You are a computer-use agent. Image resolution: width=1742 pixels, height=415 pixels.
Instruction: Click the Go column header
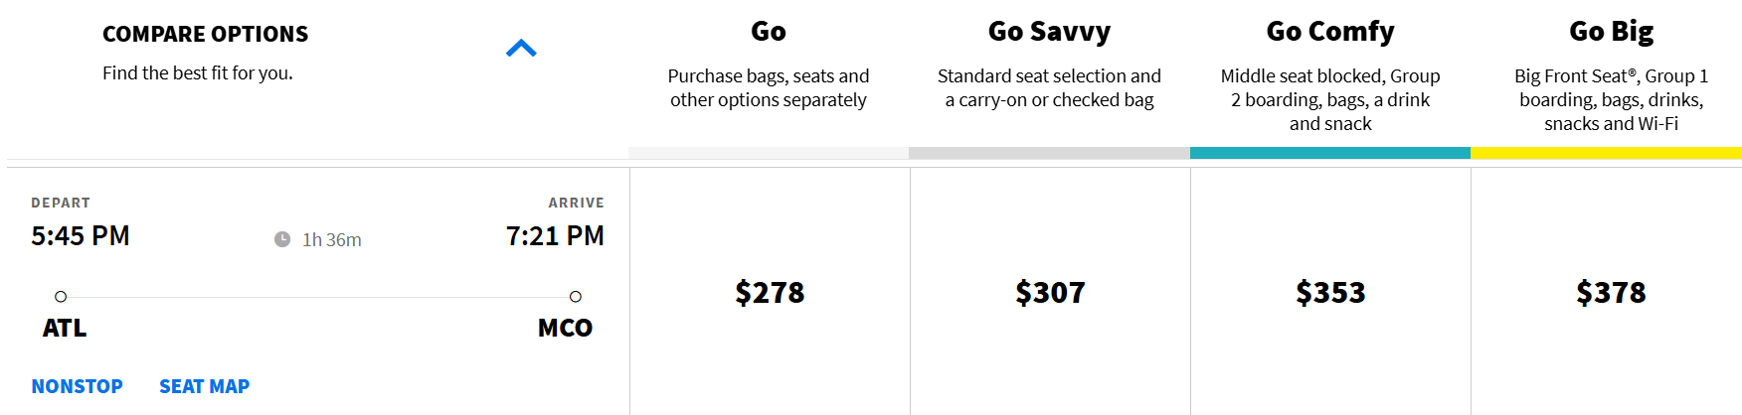[x=769, y=32]
